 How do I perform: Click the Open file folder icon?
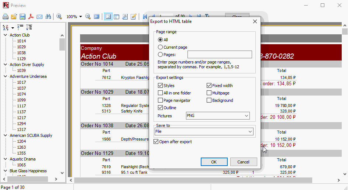click(x=14, y=17)
